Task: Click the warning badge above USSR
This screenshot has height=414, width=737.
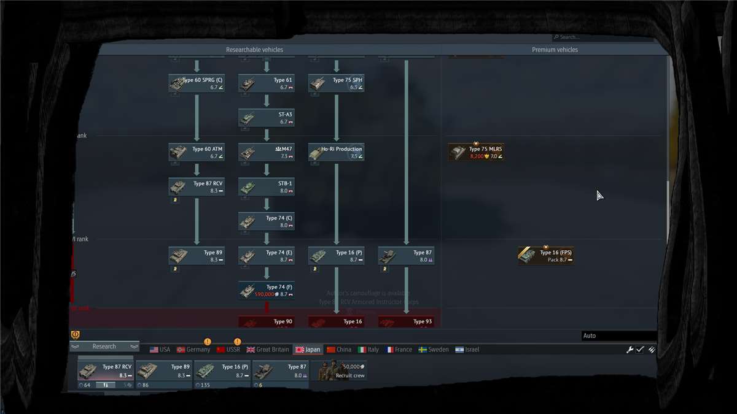Action: pyautogui.click(x=237, y=342)
